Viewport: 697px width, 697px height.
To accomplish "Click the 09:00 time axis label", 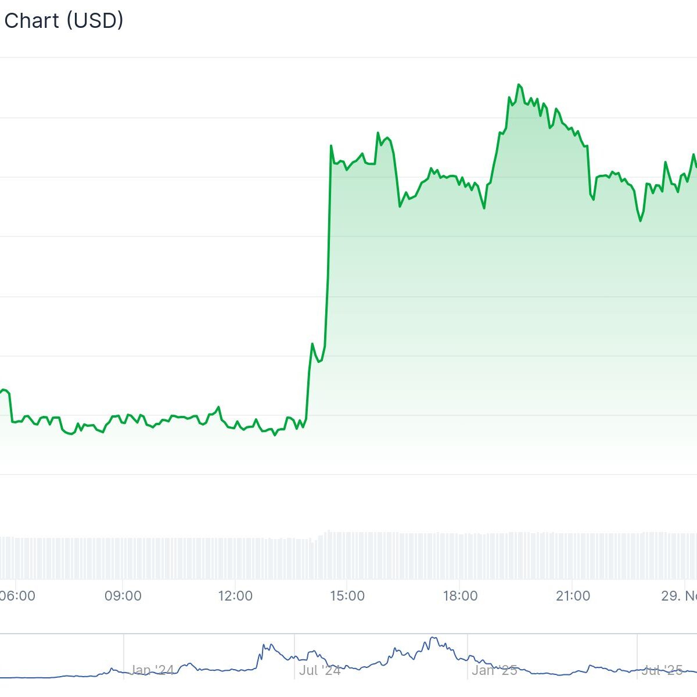I will 123,596.
